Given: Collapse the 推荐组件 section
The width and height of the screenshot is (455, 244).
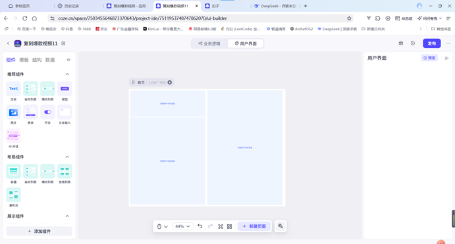Looking at the screenshot, I should click(x=67, y=74).
